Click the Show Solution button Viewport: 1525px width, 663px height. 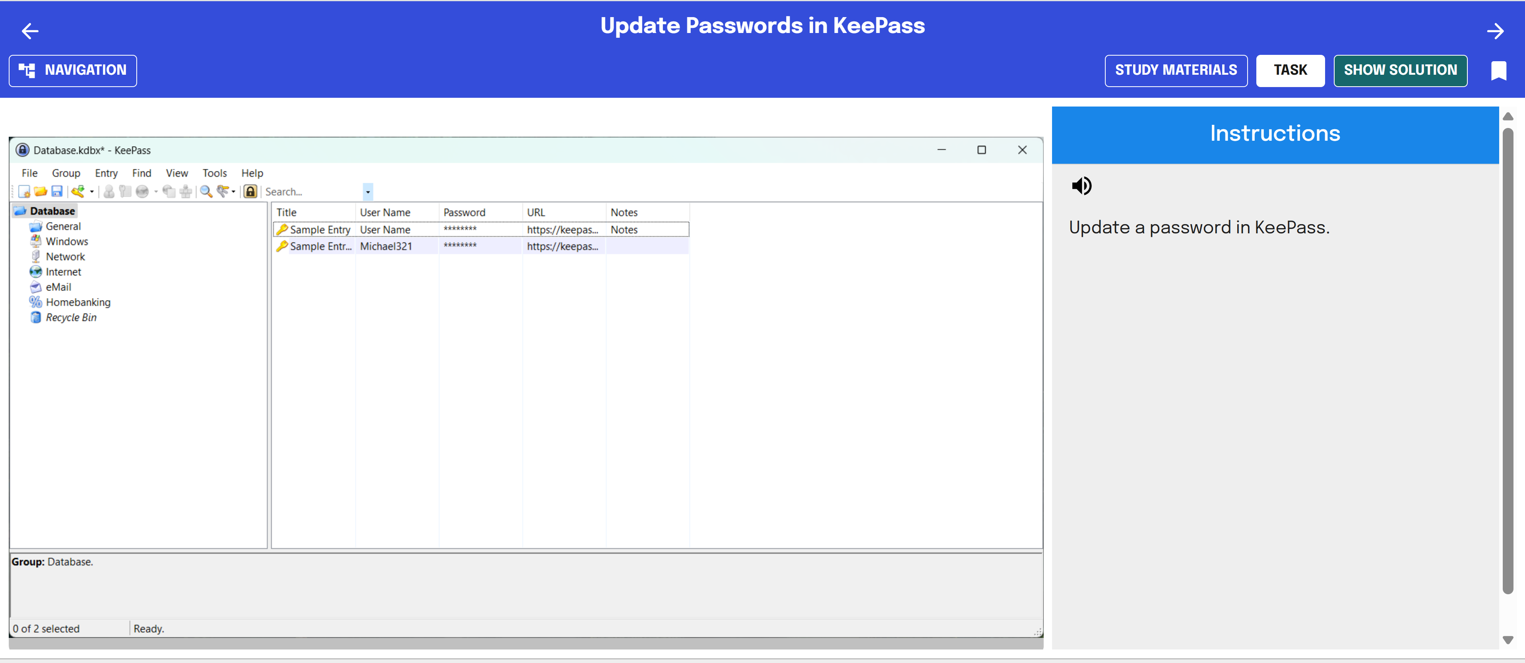(x=1400, y=70)
